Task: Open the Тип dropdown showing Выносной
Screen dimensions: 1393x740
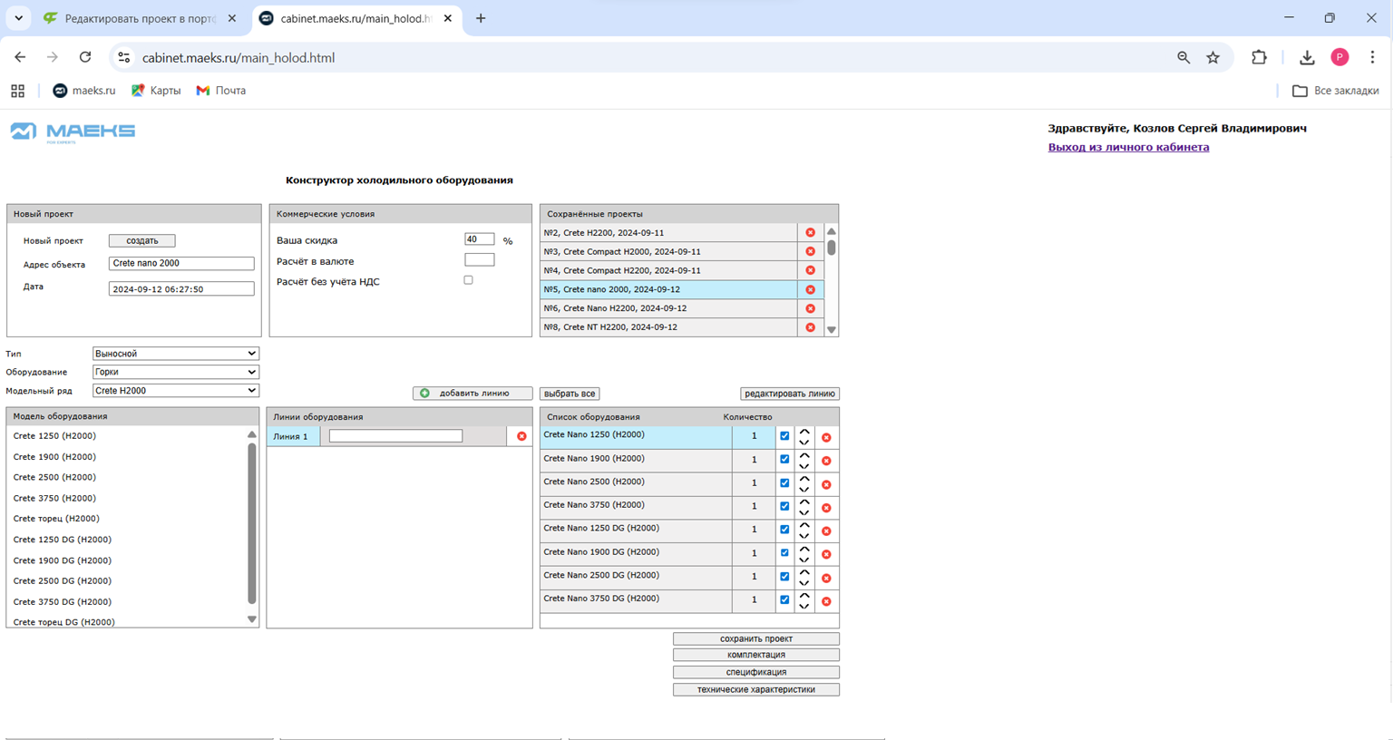Action: click(176, 354)
